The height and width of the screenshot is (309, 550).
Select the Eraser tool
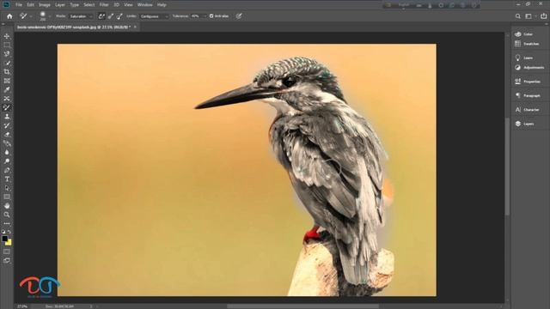click(7, 135)
